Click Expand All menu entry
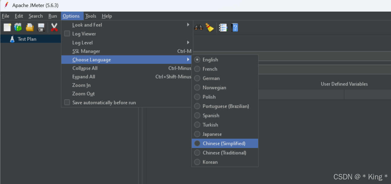The width and height of the screenshot is (391, 184). [127, 77]
